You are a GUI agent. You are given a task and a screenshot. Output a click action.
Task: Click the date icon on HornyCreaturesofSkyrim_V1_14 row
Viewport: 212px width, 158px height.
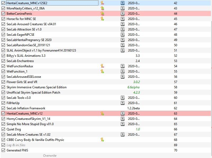[x=123, y=118]
